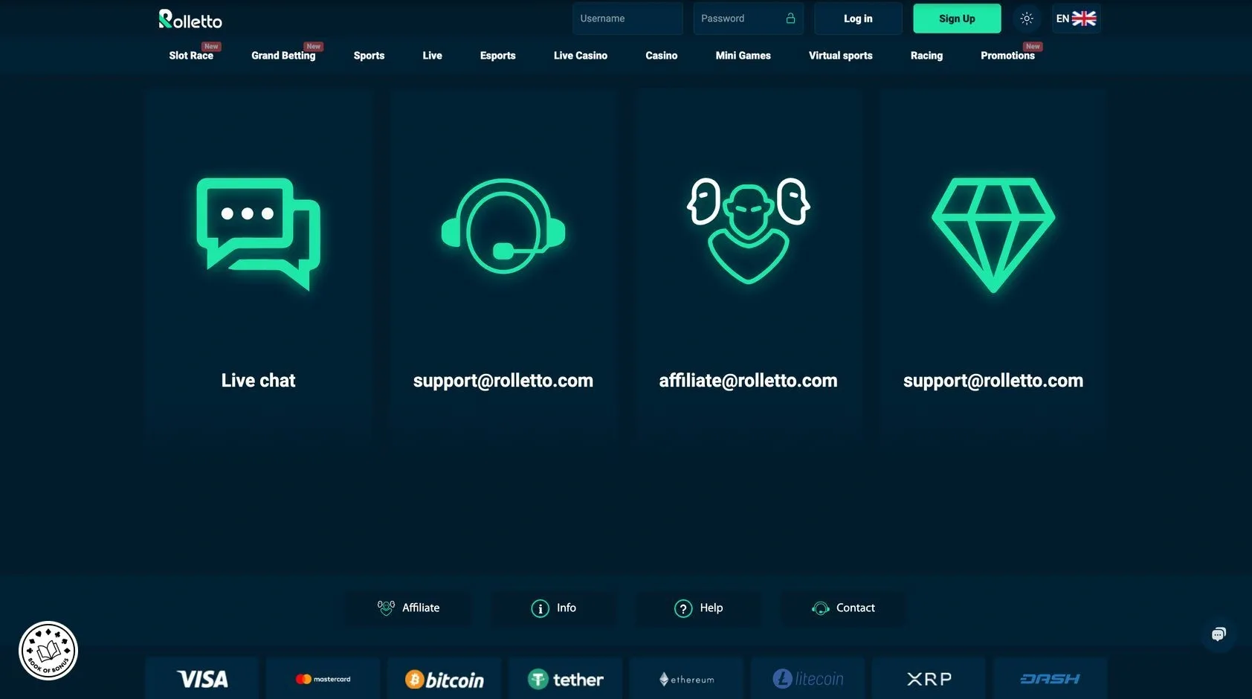Open the Affiliate footer button
This screenshot has height=699, width=1252.
click(408, 608)
